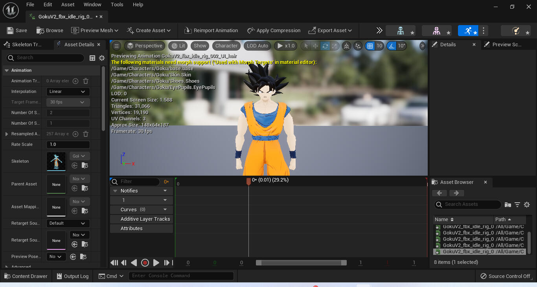Open the LOD Auto dropdown

coord(257,45)
